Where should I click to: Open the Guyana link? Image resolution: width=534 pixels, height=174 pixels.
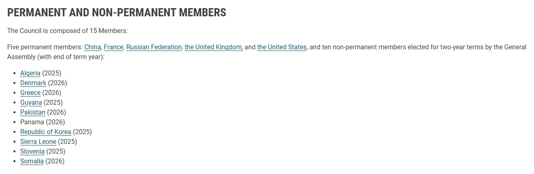coord(31,102)
